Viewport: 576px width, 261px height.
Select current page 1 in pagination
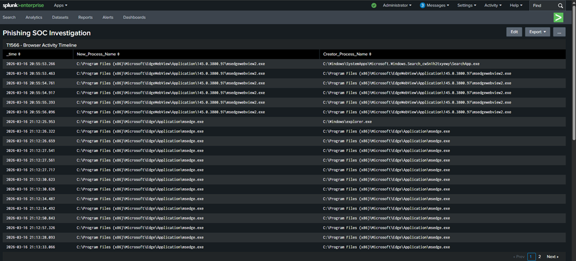532,257
